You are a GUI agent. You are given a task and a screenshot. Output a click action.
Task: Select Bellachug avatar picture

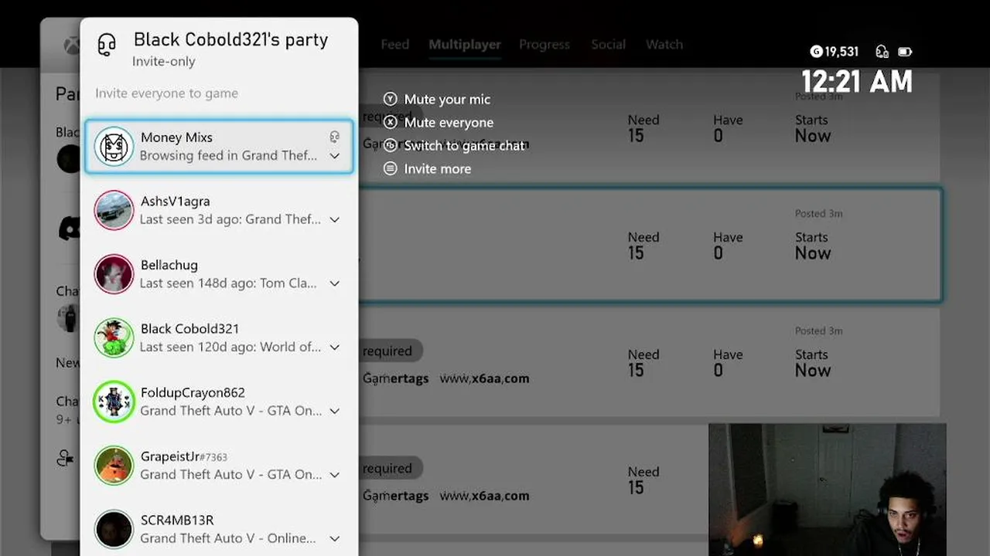[x=114, y=274]
